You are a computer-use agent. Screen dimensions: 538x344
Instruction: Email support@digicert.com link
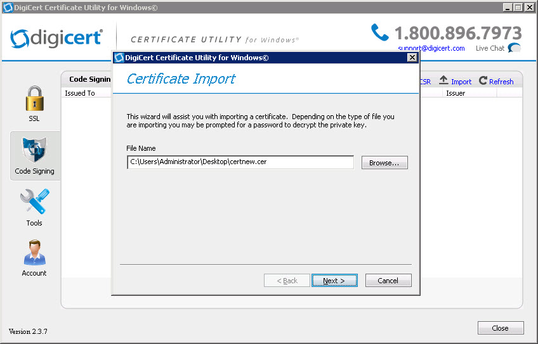(431, 48)
